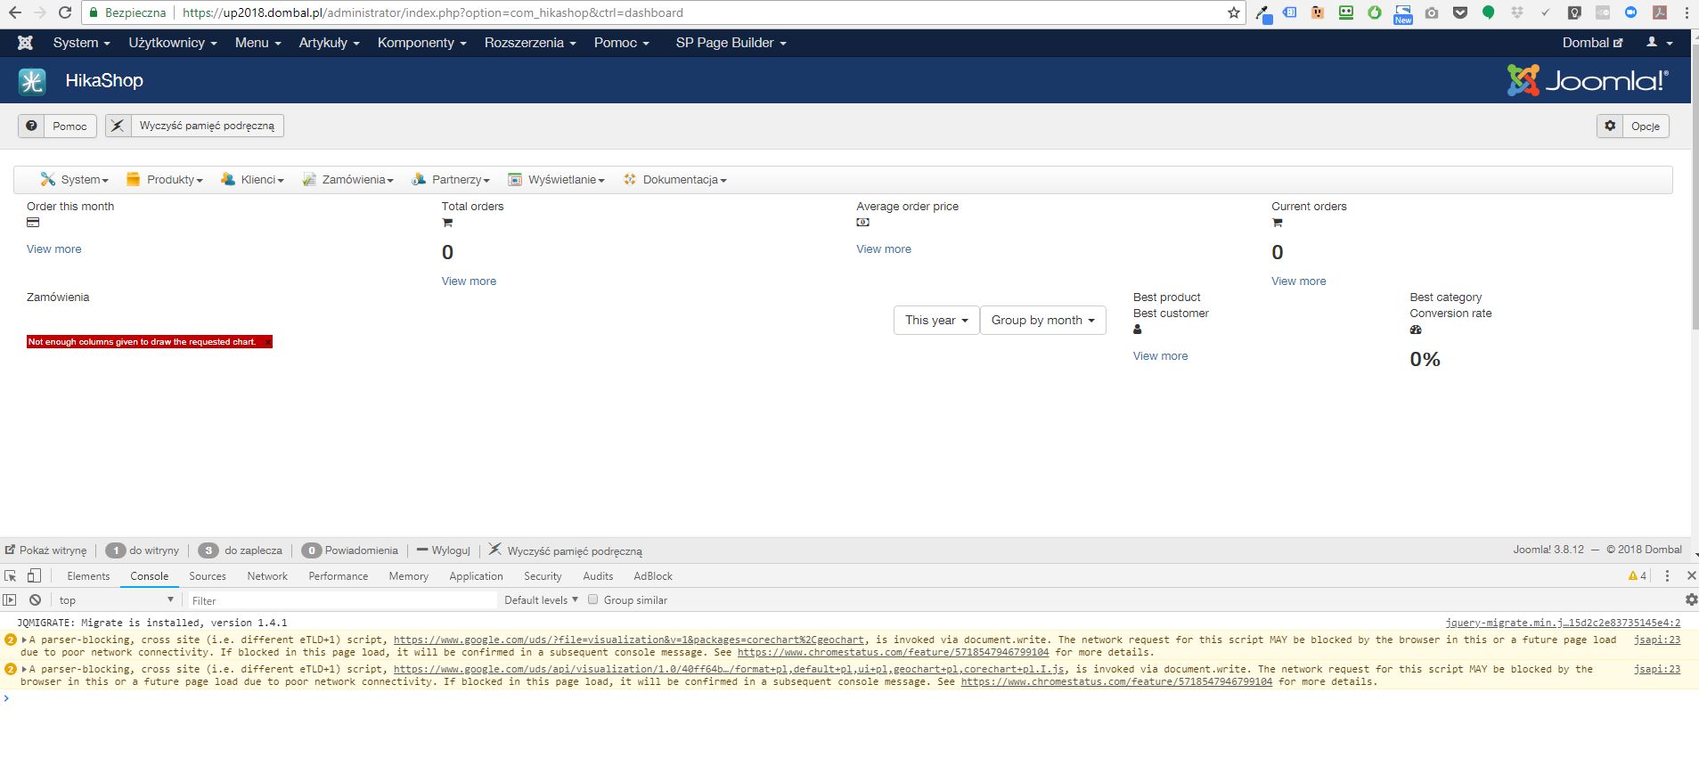
Task: Switch to the Memory tab
Action: coord(409,576)
